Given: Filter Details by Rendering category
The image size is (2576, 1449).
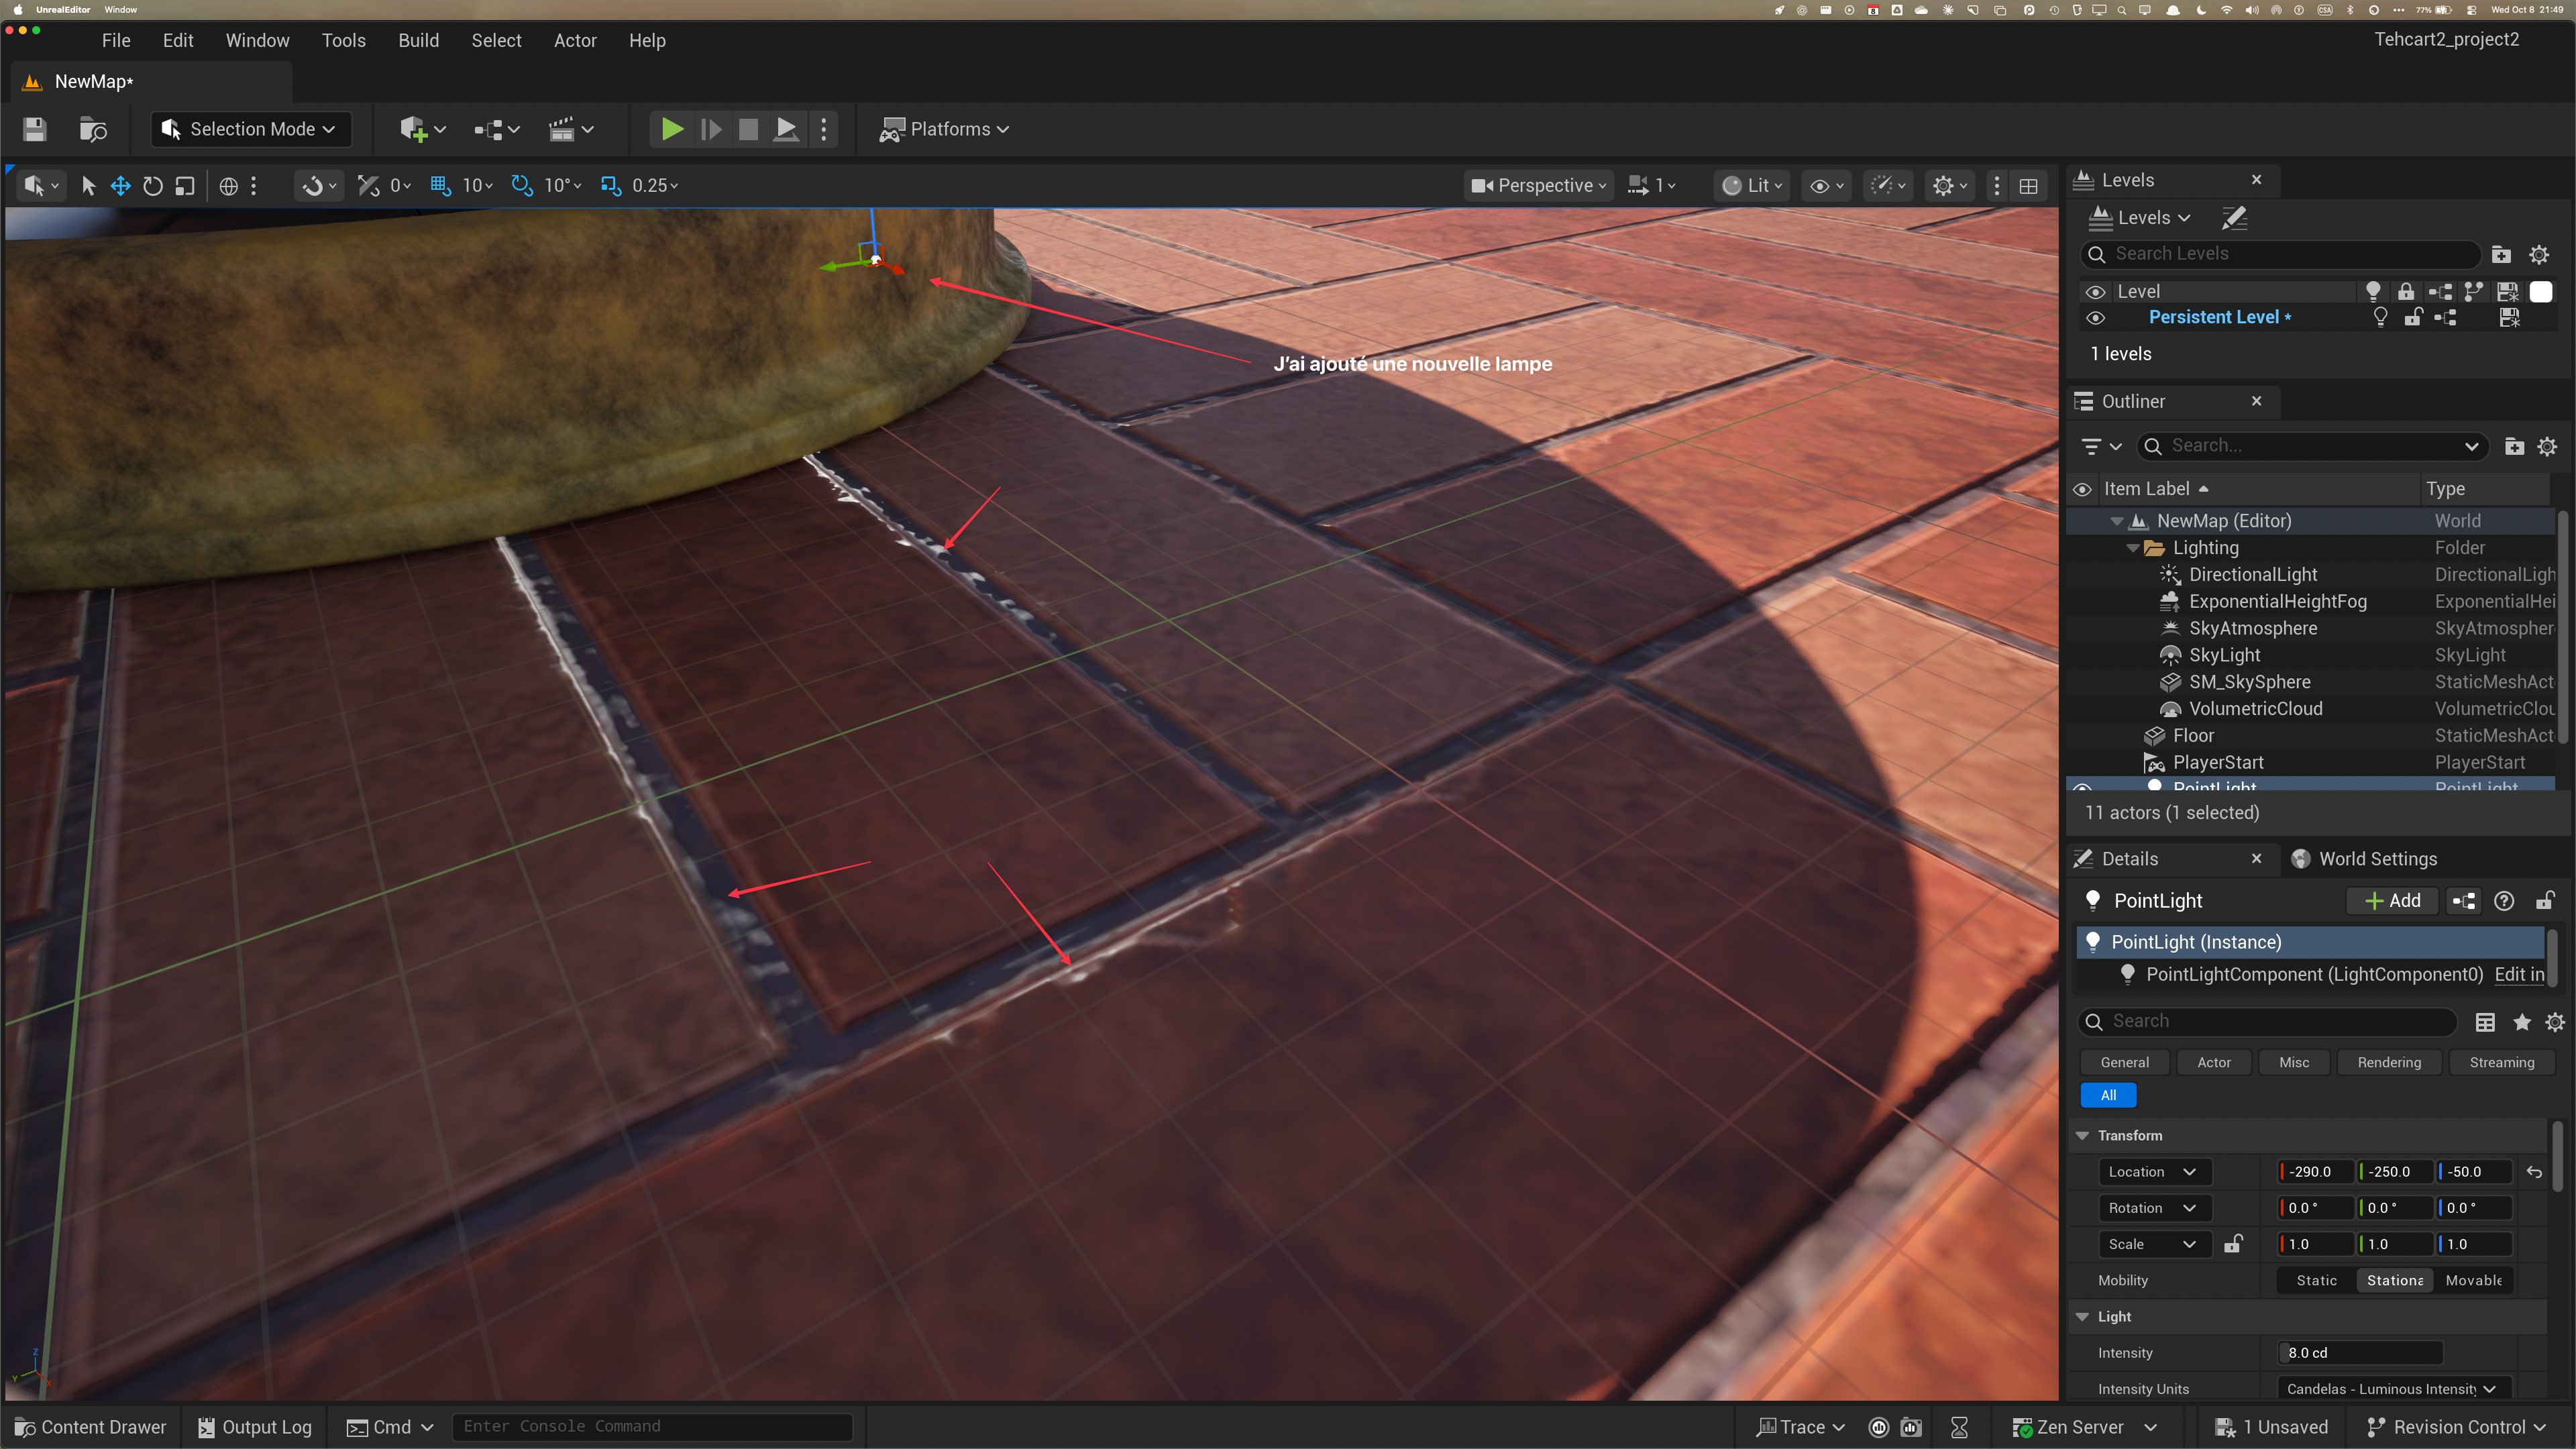Looking at the screenshot, I should [2388, 1062].
